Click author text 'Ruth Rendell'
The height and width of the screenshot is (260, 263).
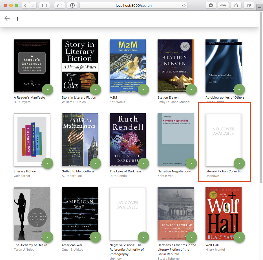119,176
